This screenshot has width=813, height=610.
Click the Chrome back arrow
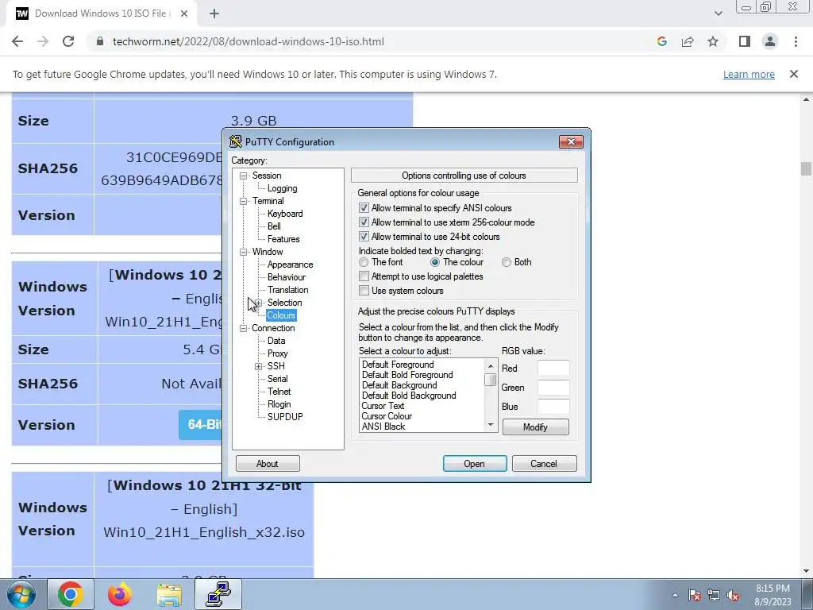click(x=17, y=41)
